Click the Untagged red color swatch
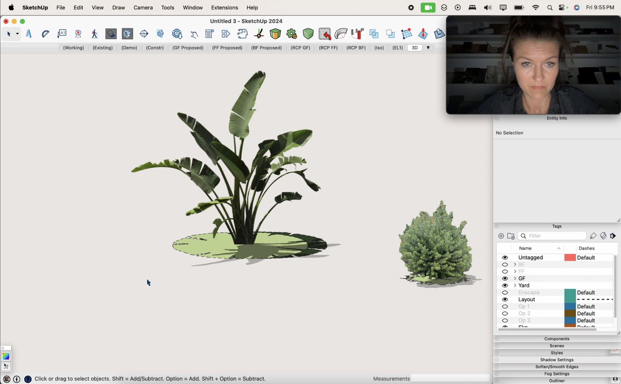621x384 pixels. tap(570, 258)
